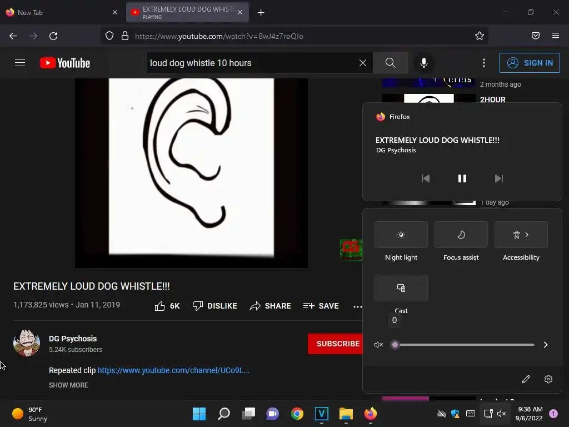Click the ear video player
This screenshot has height=427, width=569.
pos(191,173)
